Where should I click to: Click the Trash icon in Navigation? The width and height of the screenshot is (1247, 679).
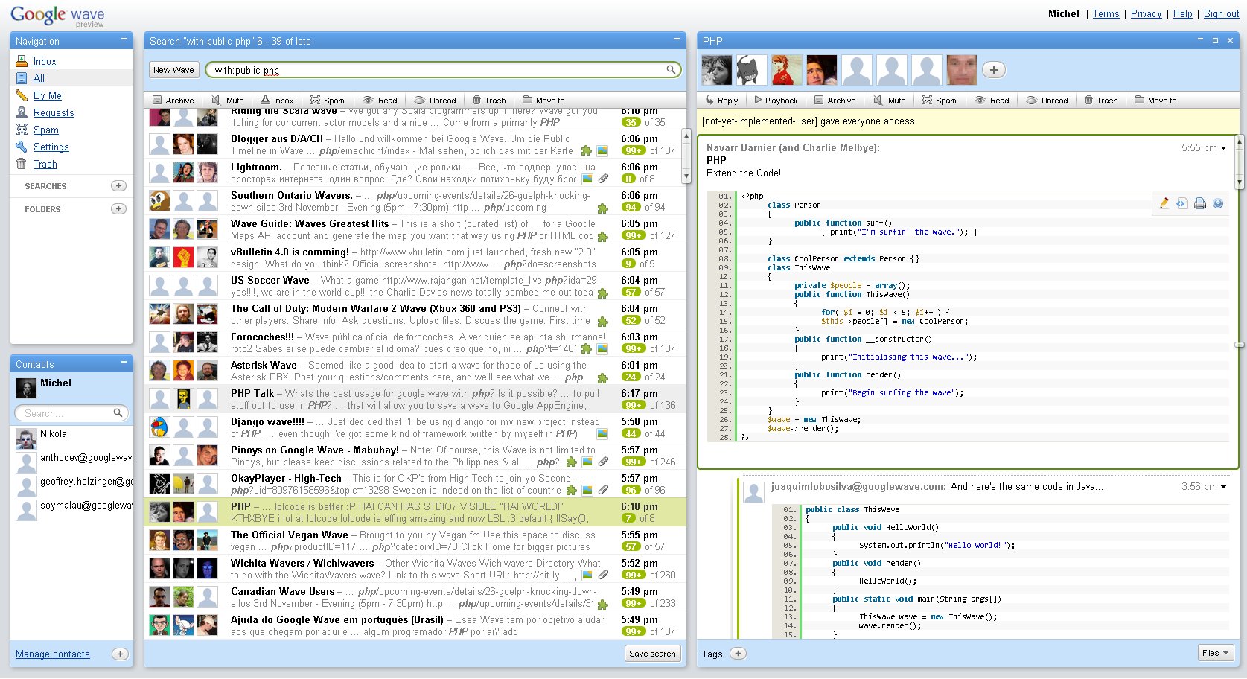point(22,164)
